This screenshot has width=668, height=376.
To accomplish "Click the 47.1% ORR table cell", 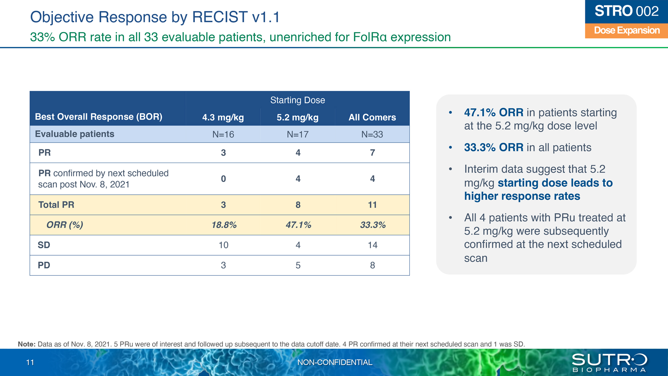I will pyautogui.click(x=298, y=225).
